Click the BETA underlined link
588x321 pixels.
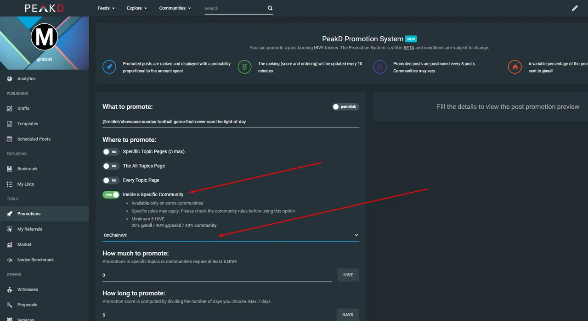(409, 48)
